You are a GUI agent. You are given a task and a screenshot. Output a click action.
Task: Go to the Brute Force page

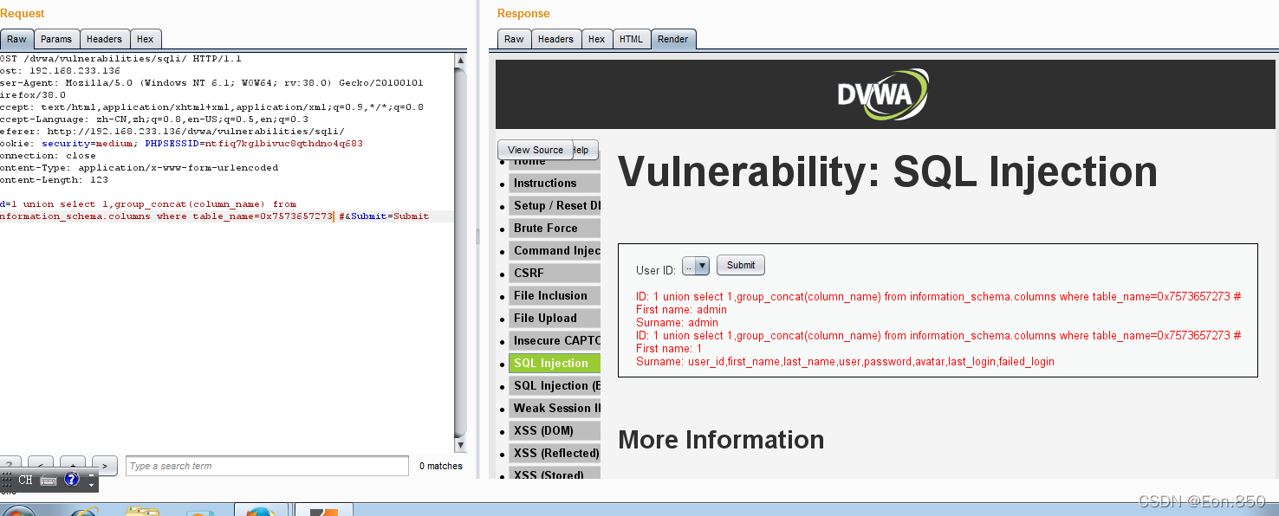click(x=555, y=228)
